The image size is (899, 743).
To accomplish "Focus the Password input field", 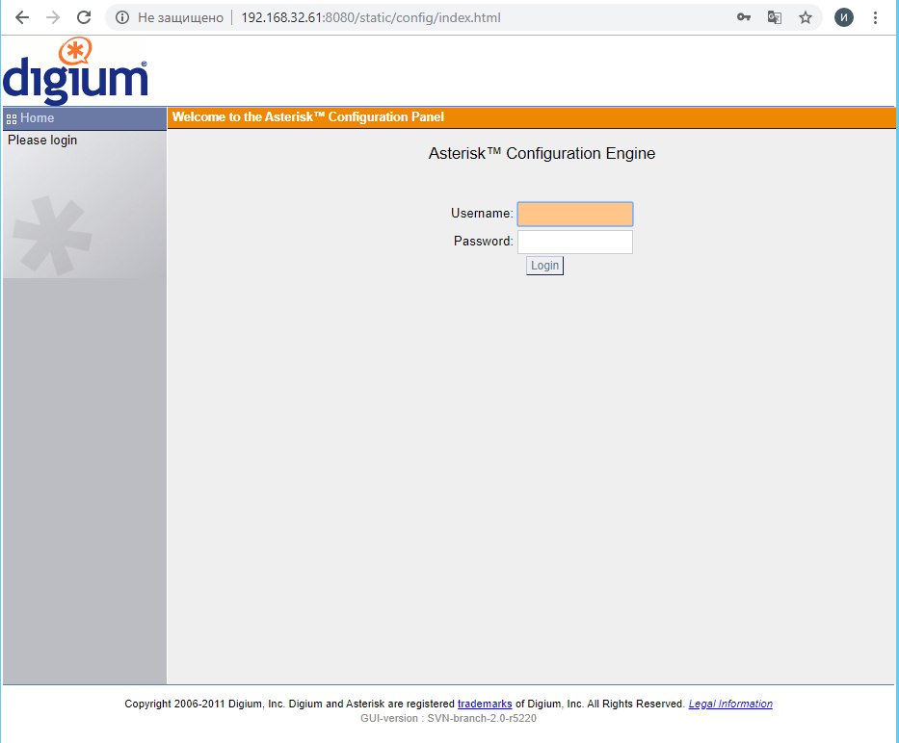I will point(575,242).
